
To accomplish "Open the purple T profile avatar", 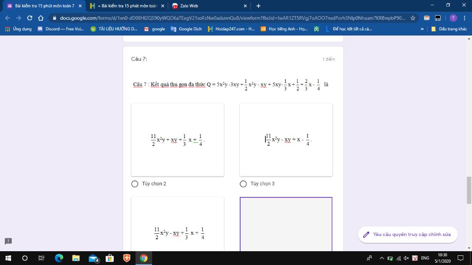I will [453, 18].
